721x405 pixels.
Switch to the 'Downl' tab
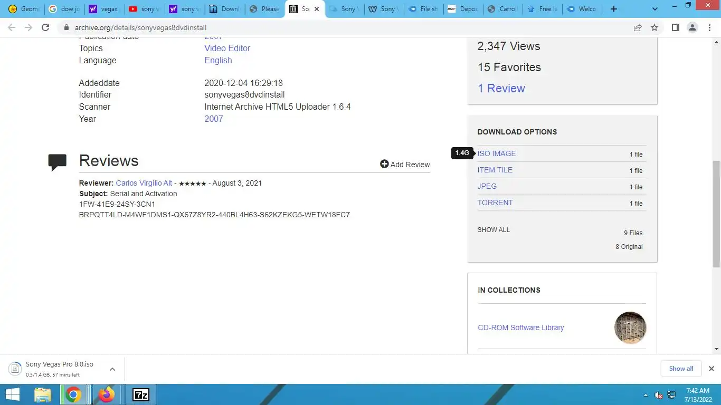click(224, 9)
